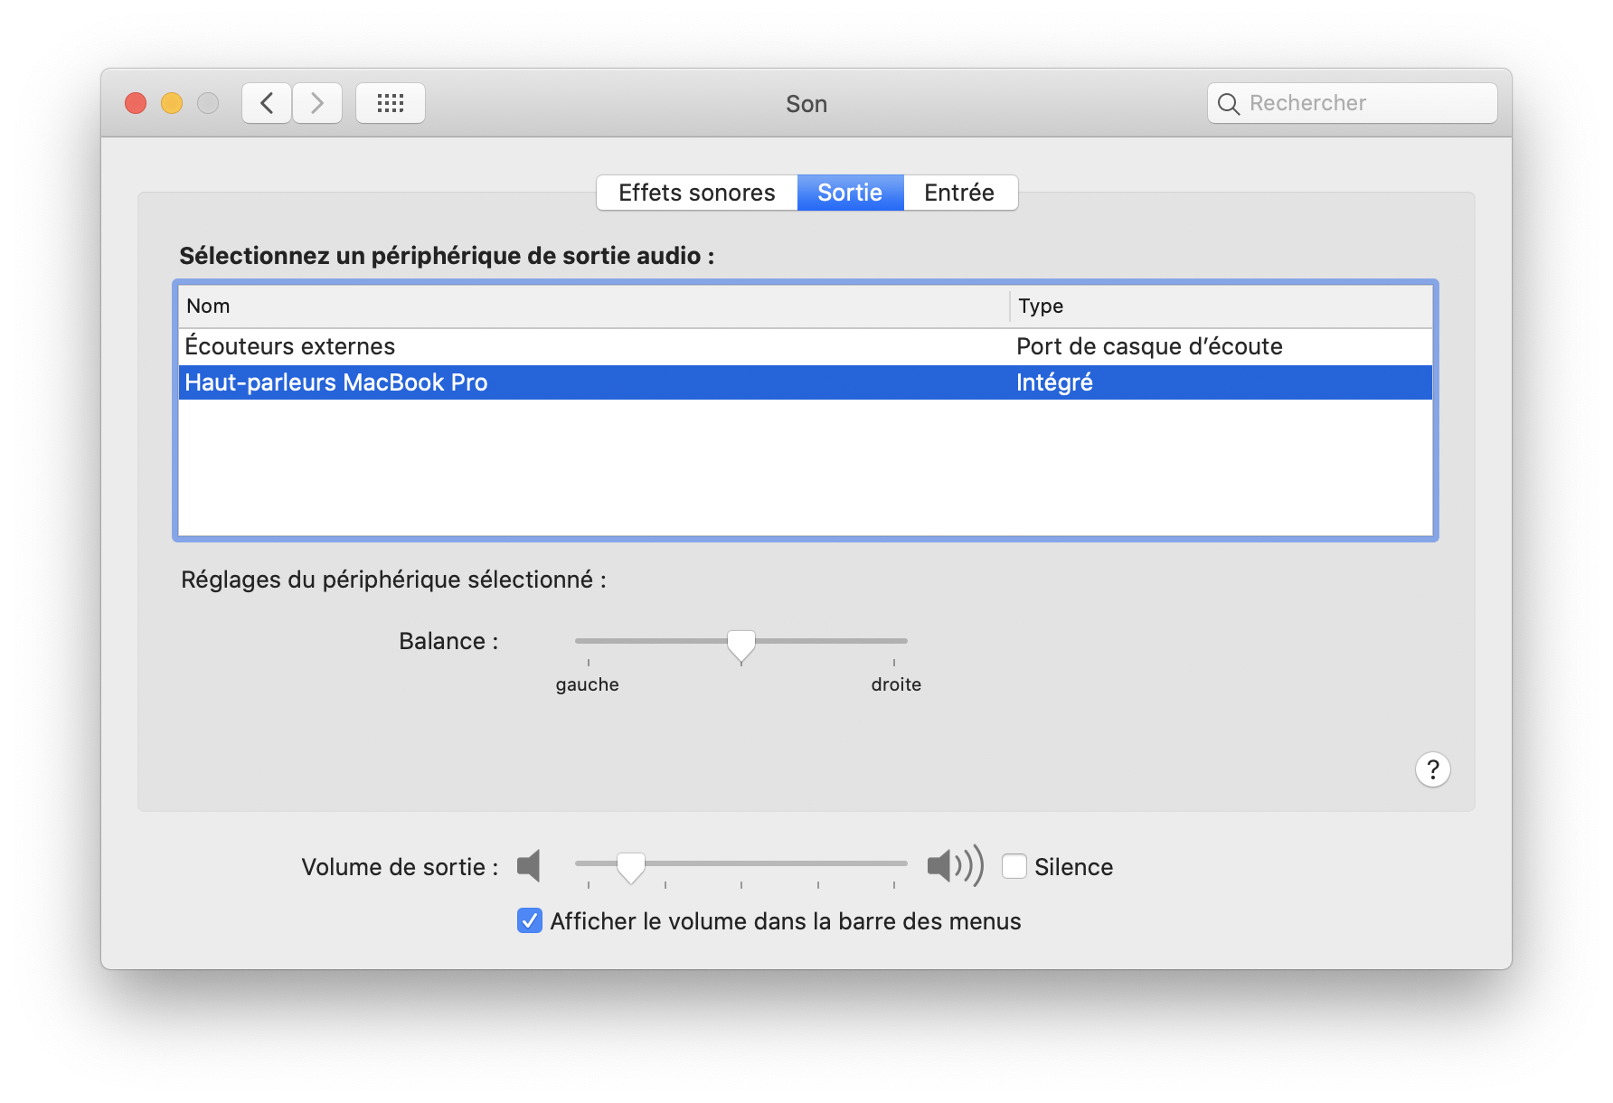
Task: Click the low volume speaker icon
Action: click(x=529, y=866)
